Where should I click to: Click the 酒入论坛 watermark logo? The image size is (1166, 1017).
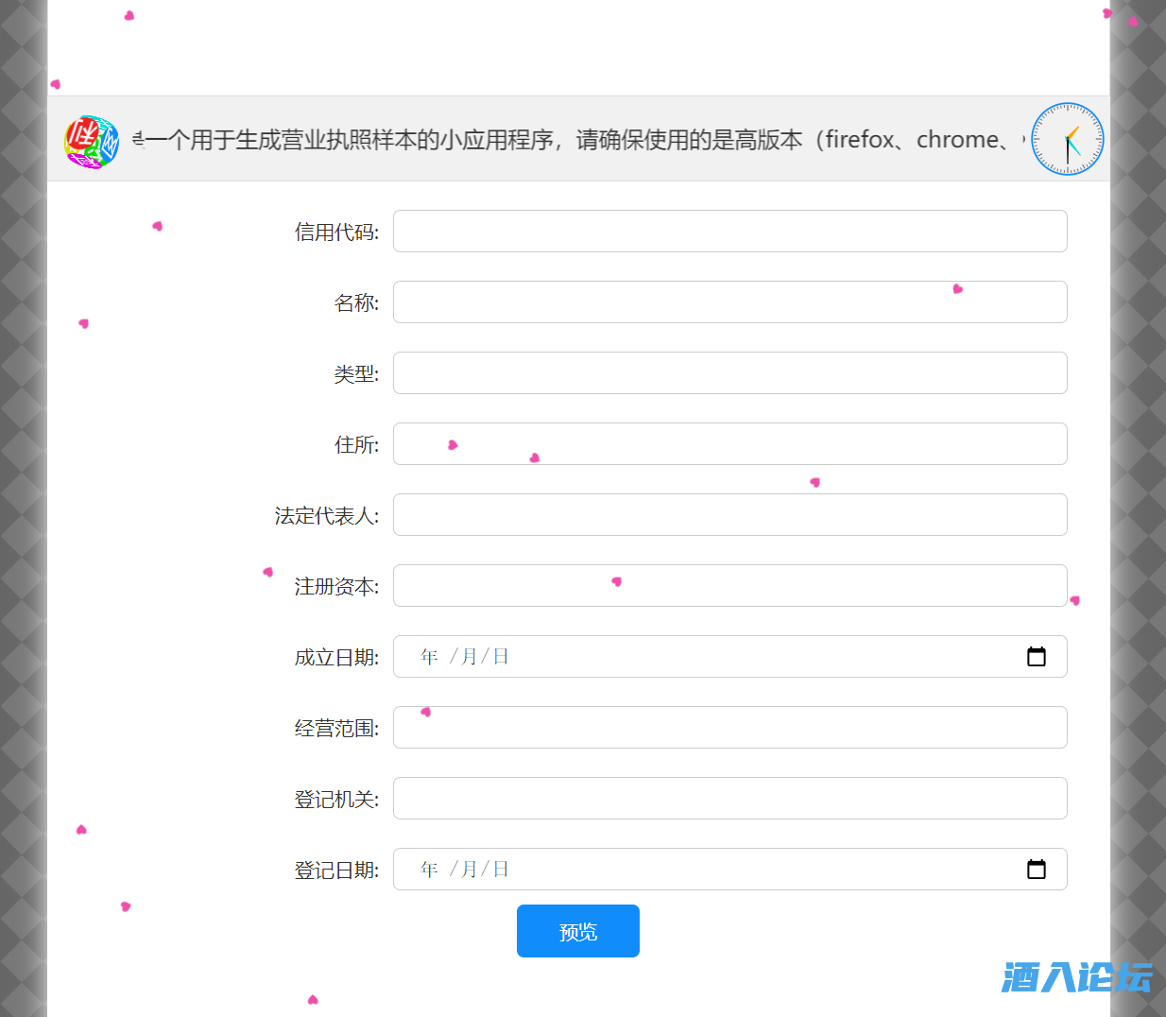(x=1076, y=976)
